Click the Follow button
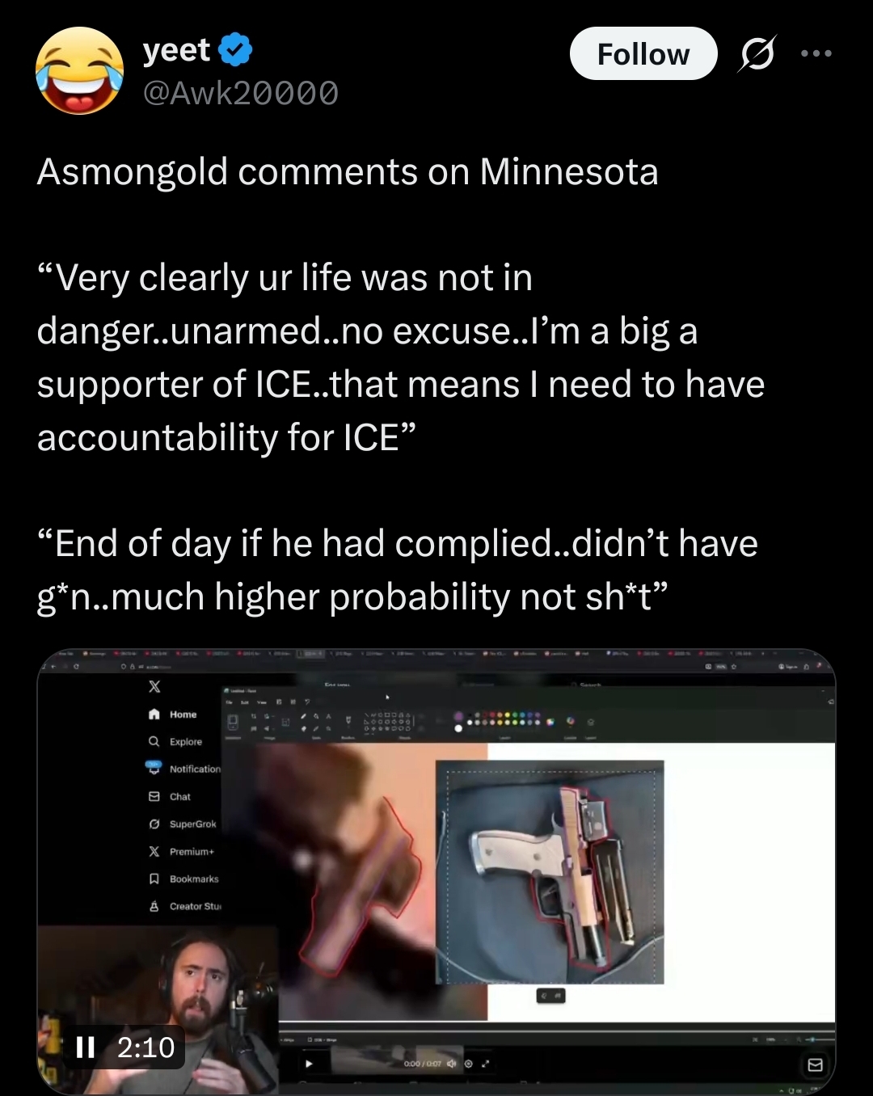 pos(643,54)
